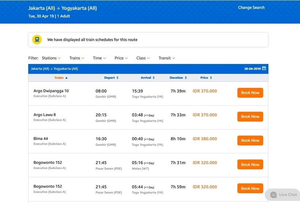Click the yellow train icon in the notice
300x203 pixels.
[37, 40]
